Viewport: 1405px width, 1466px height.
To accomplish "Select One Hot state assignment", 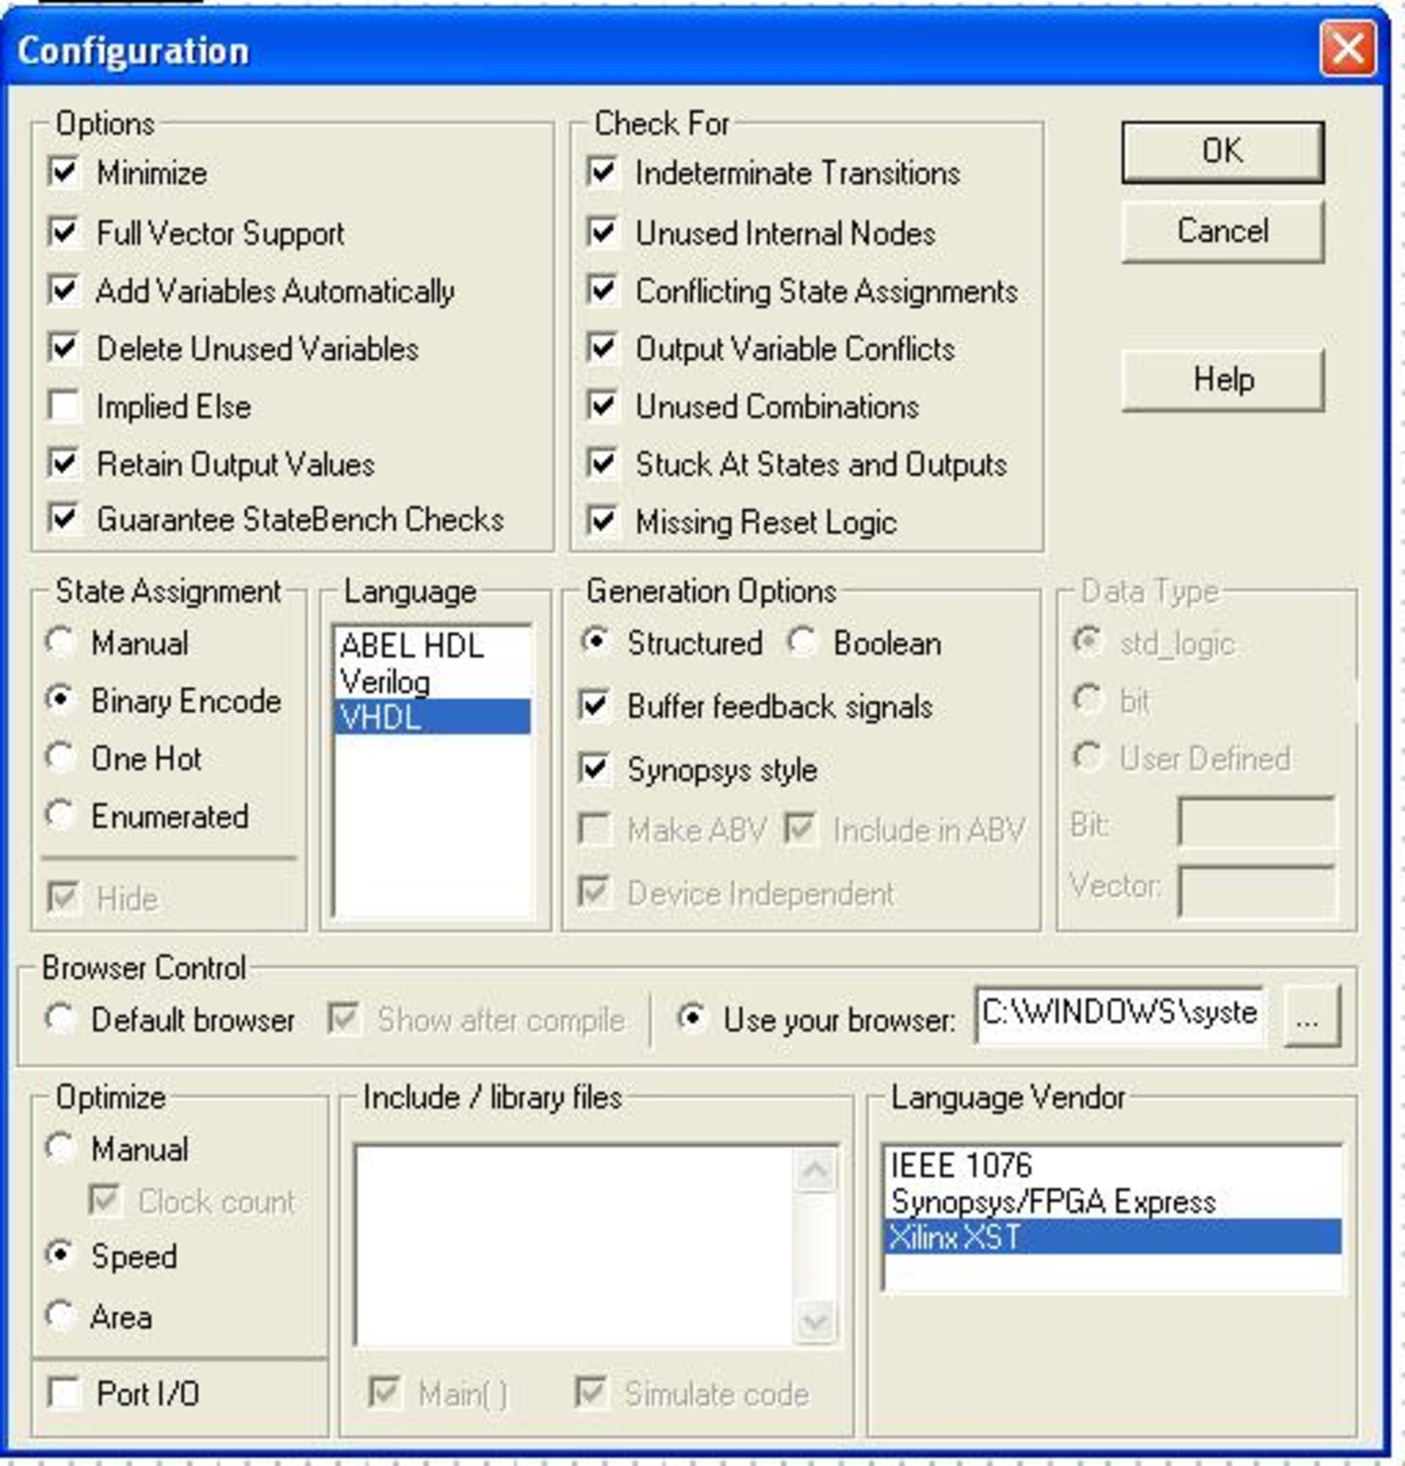I will 59,757.
